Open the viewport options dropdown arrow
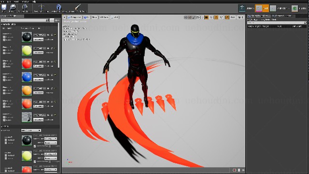The image size is (309, 174). pos(64,17)
